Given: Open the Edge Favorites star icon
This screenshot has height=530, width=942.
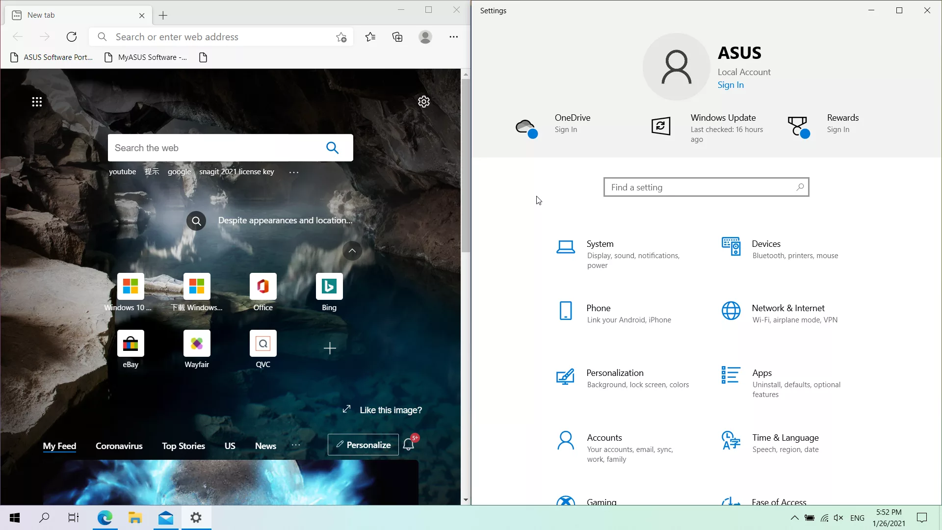Looking at the screenshot, I should 370,37.
